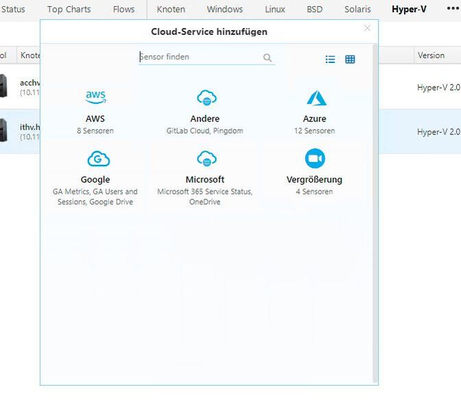This screenshot has width=461, height=411.
Task: Click the dialog vertical scrollbar
Action: (x=375, y=214)
